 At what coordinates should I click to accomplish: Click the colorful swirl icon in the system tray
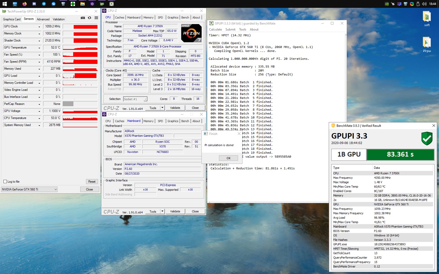[x=412, y=4]
